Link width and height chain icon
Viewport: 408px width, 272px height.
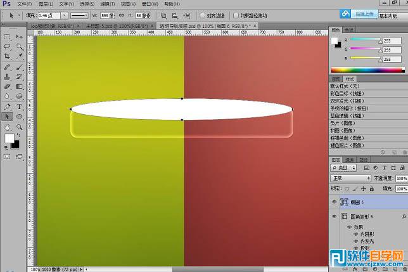coord(122,15)
